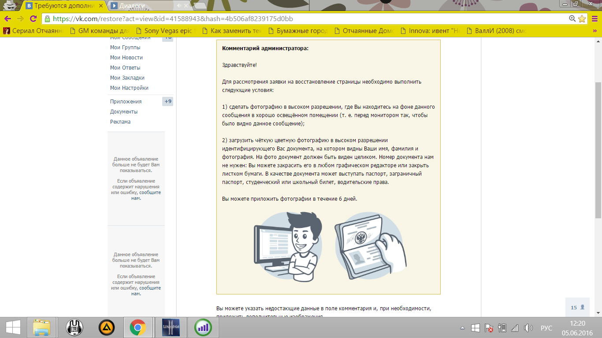This screenshot has height=338, width=602.
Task: Click scrollbar down arrow
Action: tap(598, 312)
